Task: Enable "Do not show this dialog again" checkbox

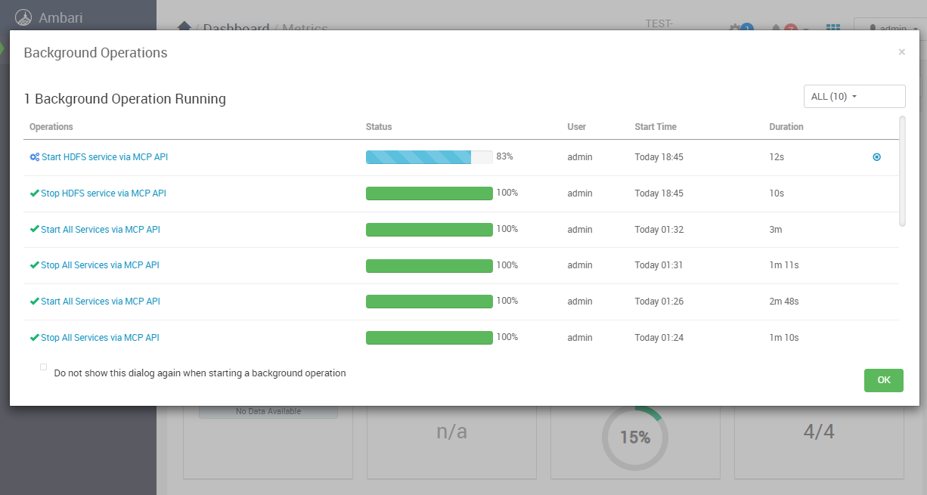Action: tap(43, 367)
